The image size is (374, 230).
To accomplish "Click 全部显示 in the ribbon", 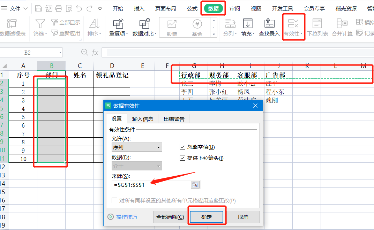I will point(66,22).
